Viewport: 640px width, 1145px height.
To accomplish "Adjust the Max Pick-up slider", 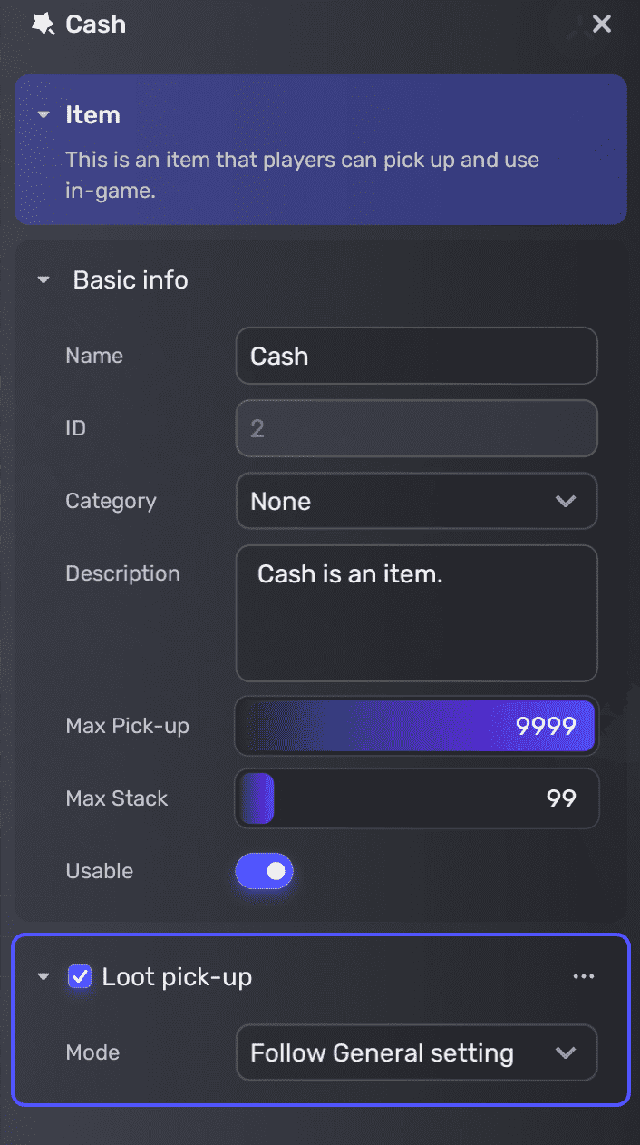I will (416, 726).
